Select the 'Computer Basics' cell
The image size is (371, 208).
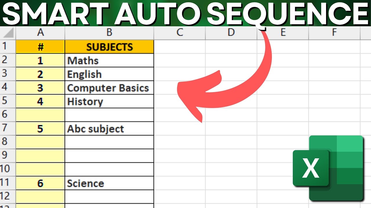(109, 88)
